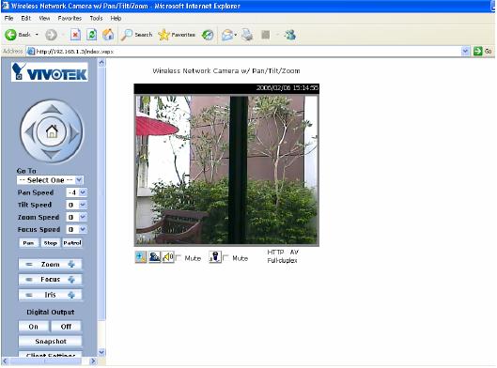Image resolution: width=497 pixels, height=368 pixels.
Task: Pan the camera left with arrow
Action: point(29,131)
